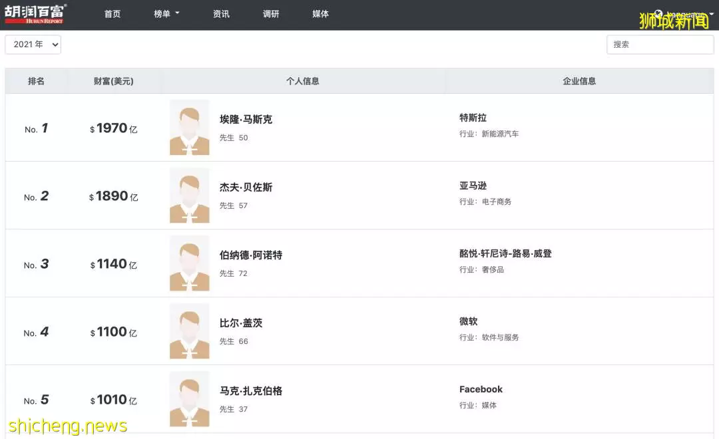Viewport: 719px width, 439px height.
Task: Click the company name 酩悦·轩尼诗-路易·威登
Action: [x=505, y=253]
